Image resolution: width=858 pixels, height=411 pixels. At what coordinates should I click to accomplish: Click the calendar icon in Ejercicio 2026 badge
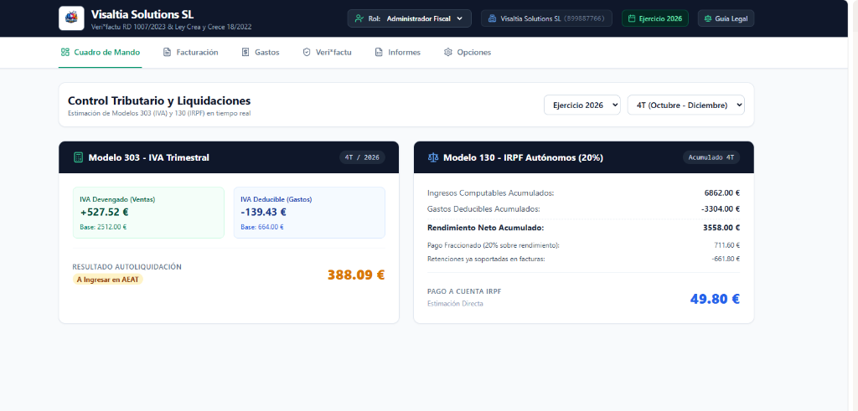click(632, 18)
